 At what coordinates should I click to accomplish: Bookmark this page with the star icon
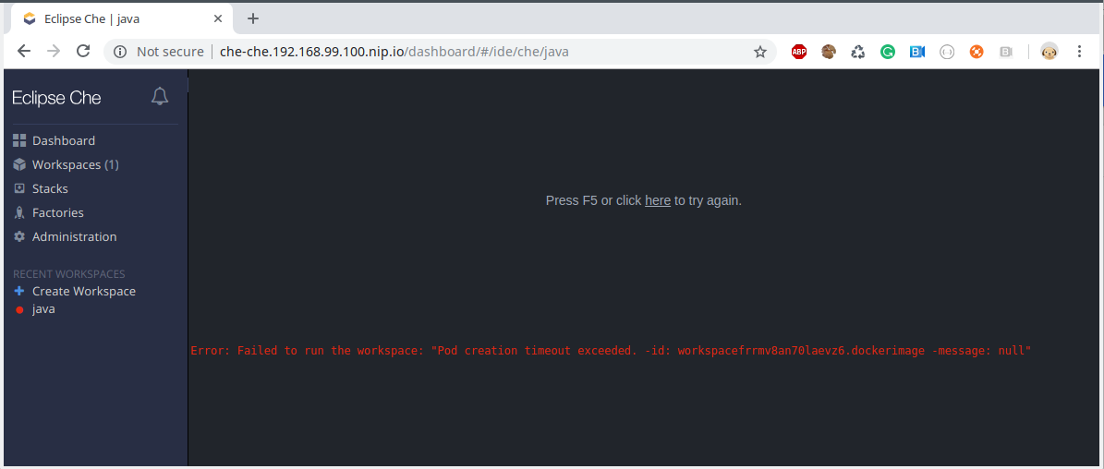(x=759, y=52)
